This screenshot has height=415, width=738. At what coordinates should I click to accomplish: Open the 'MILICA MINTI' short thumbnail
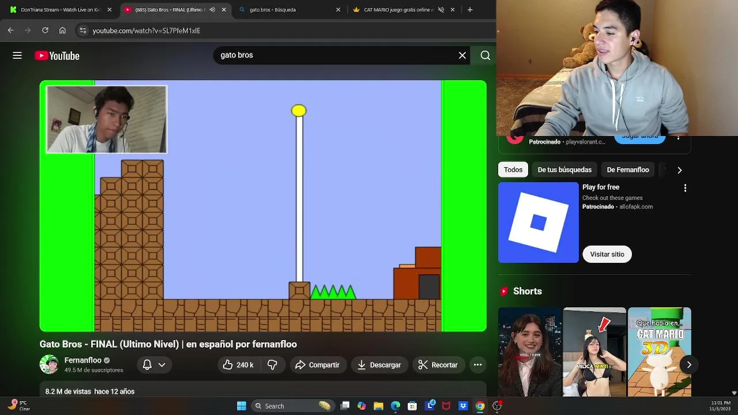[x=594, y=352]
